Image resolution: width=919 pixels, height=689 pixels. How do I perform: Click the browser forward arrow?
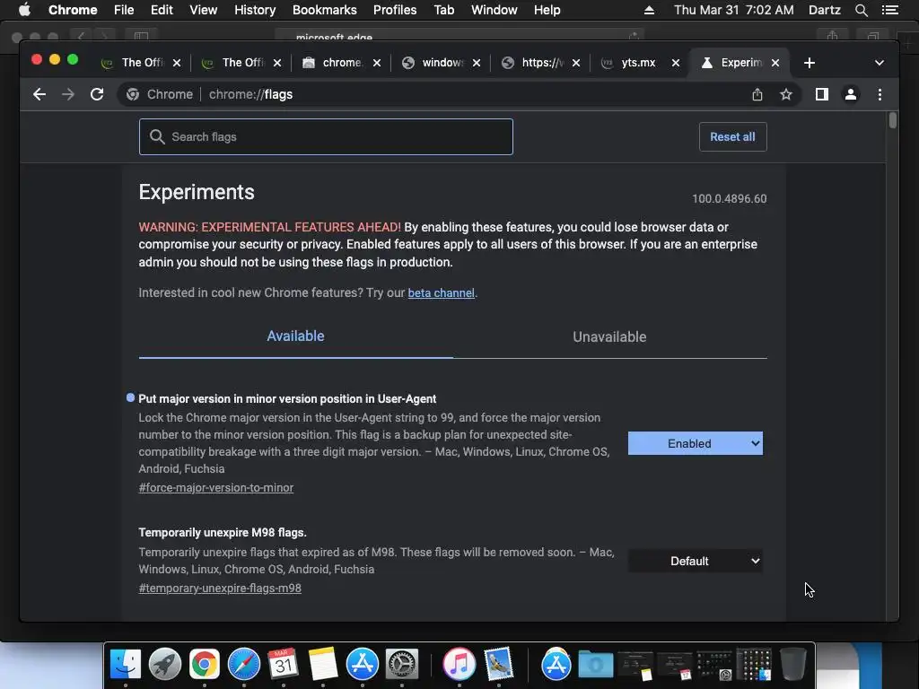click(x=68, y=94)
